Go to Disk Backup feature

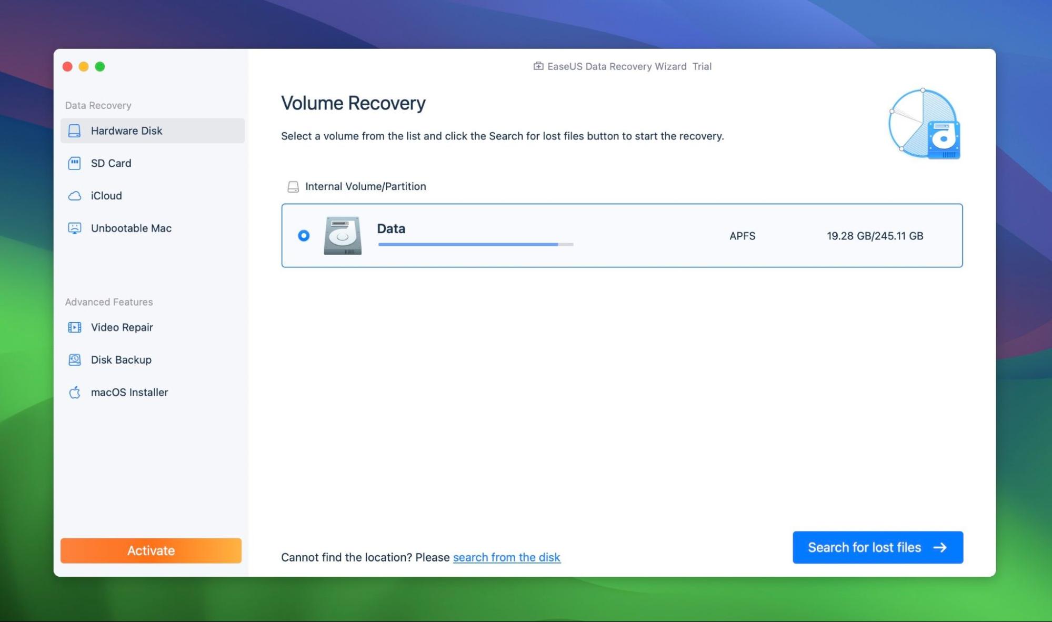click(x=153, y=360)
